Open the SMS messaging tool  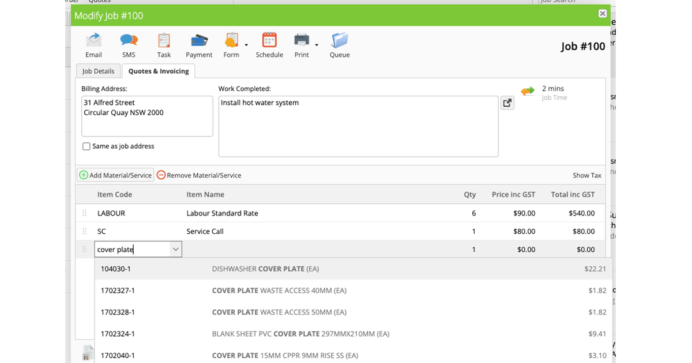pos(129,40)
